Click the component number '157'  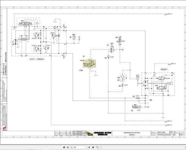pos(118,80)
